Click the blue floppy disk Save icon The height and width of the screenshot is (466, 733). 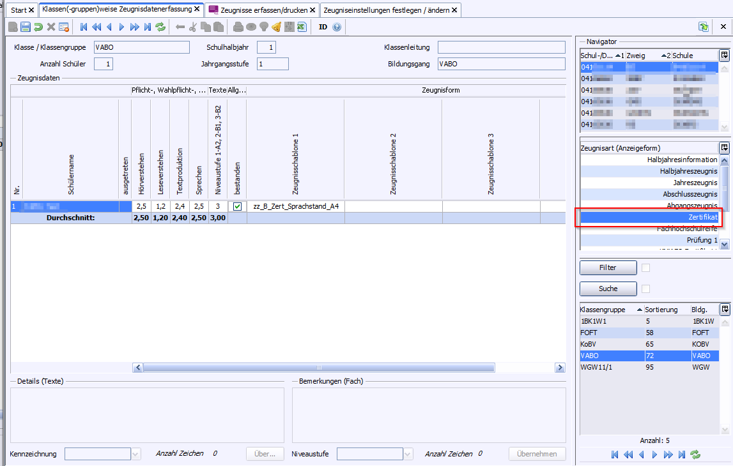click(x=26, y=27)
